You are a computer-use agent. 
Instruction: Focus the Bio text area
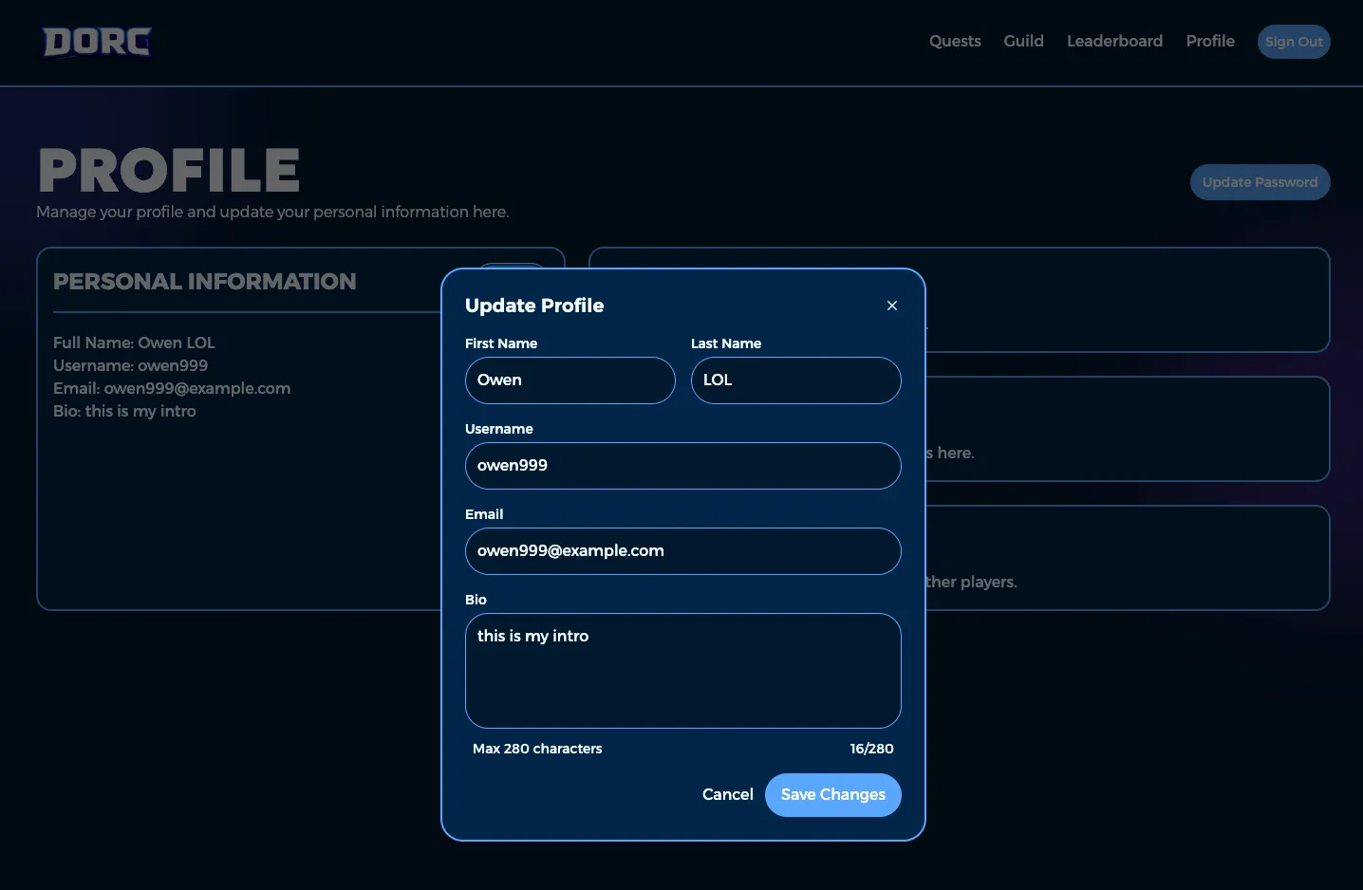click(682, 671)
